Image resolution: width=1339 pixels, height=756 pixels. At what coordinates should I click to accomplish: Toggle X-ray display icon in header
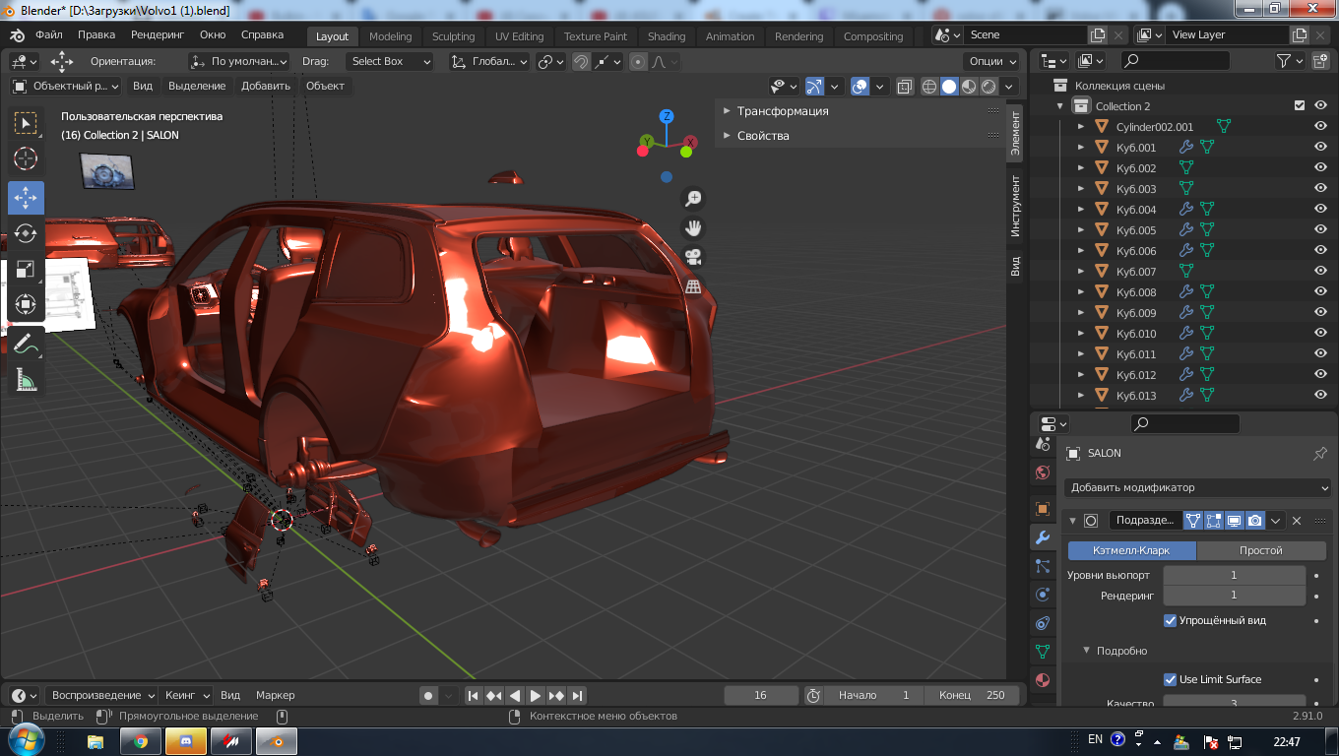click(905, 87)
